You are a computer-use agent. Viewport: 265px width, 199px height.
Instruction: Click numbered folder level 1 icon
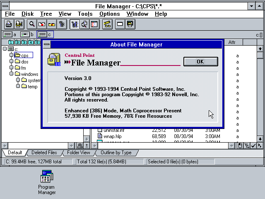coord(11,42)
